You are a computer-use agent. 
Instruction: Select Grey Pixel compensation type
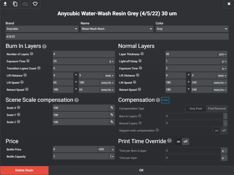[196, 109]
